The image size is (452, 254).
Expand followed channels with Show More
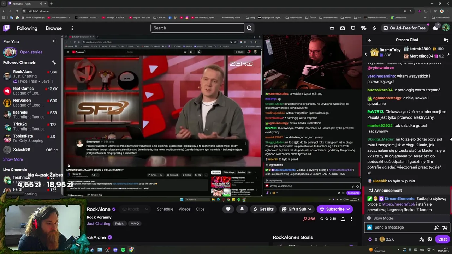(x=13, y=159)
